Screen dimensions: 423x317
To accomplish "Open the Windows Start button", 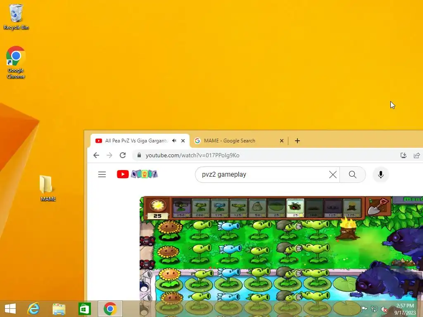I will tap(10, 309).
